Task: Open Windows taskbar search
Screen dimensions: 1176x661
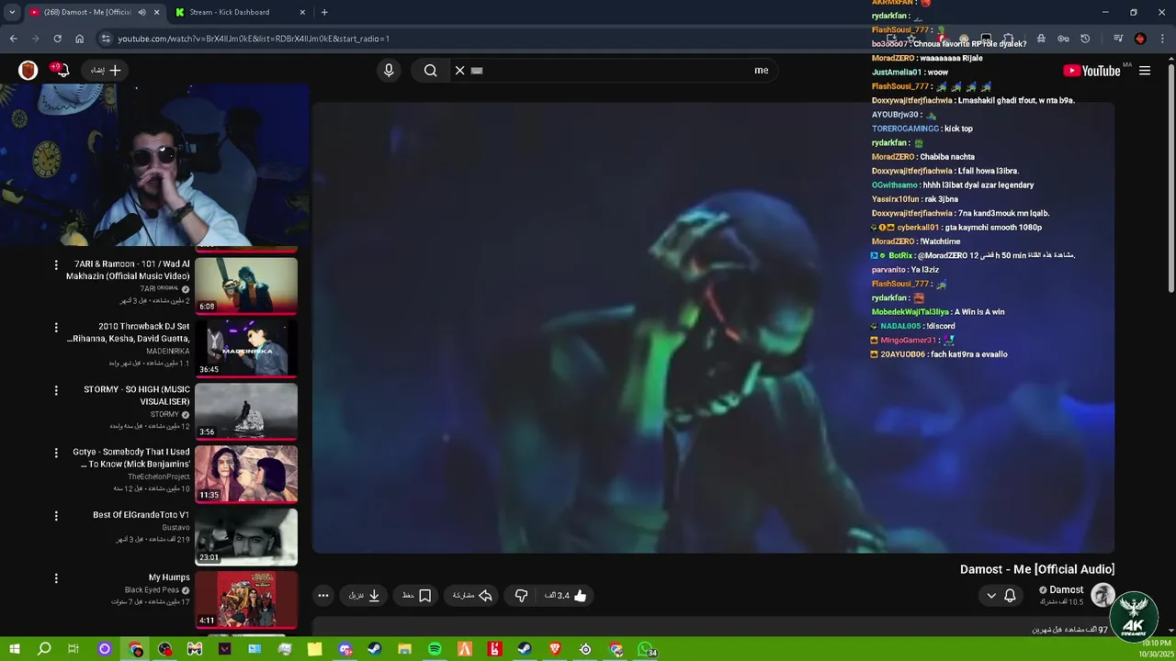Action: tap(44, 649)
